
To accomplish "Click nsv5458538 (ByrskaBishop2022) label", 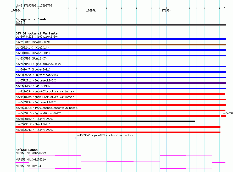I will click(38, 64).
